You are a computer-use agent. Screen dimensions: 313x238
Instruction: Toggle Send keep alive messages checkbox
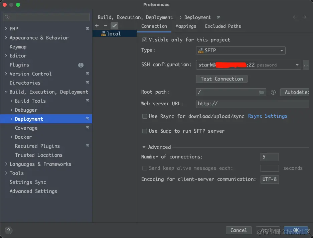(145, 168)
